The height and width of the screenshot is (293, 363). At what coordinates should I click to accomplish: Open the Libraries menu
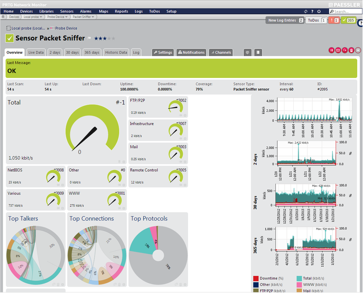click(x=46, y=11)
